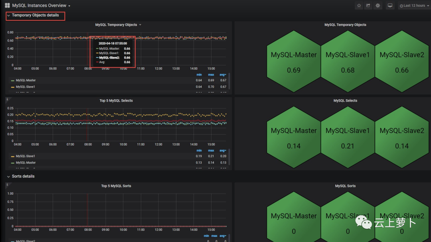431x242 pixels.
Task: Change MySQL-Slave1 color swatch in Temporary Objects legend
Action: click(13, 87)
